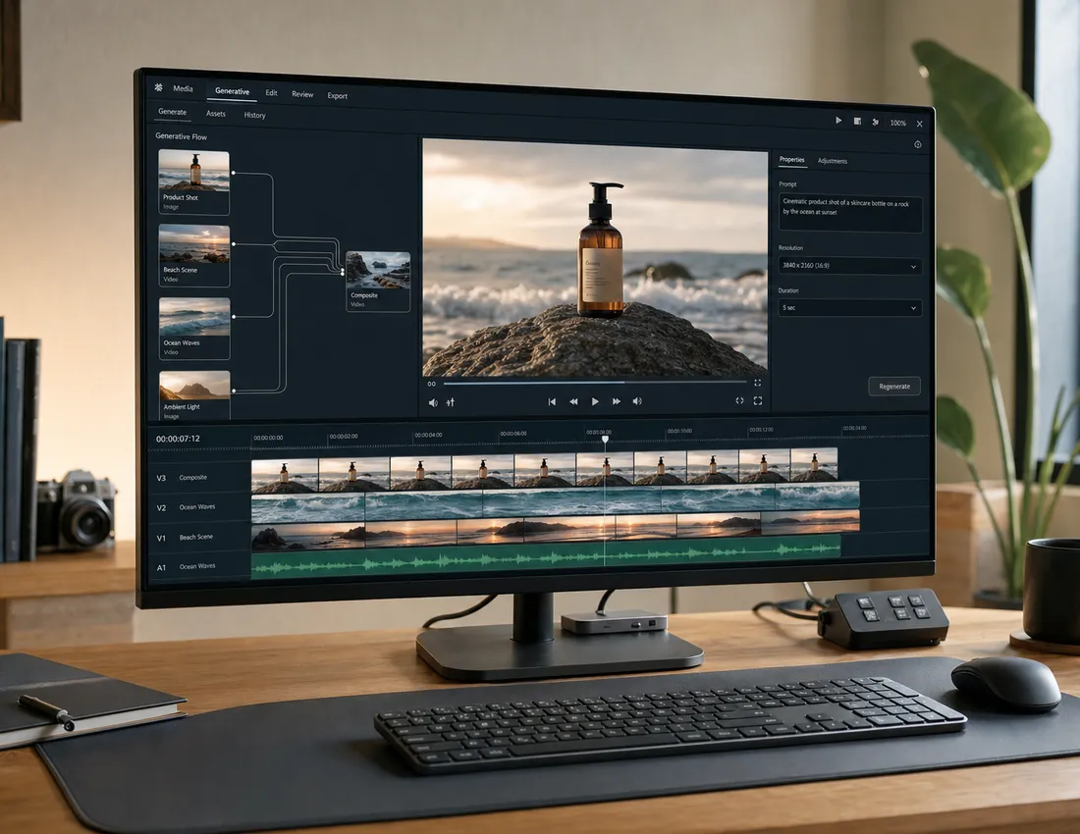Open the Review tab
The image size is (1080, 834).
coord(302,94)
